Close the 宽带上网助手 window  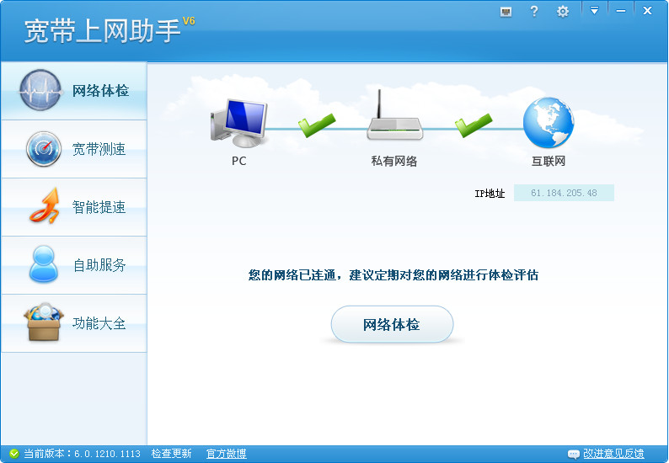647,10
